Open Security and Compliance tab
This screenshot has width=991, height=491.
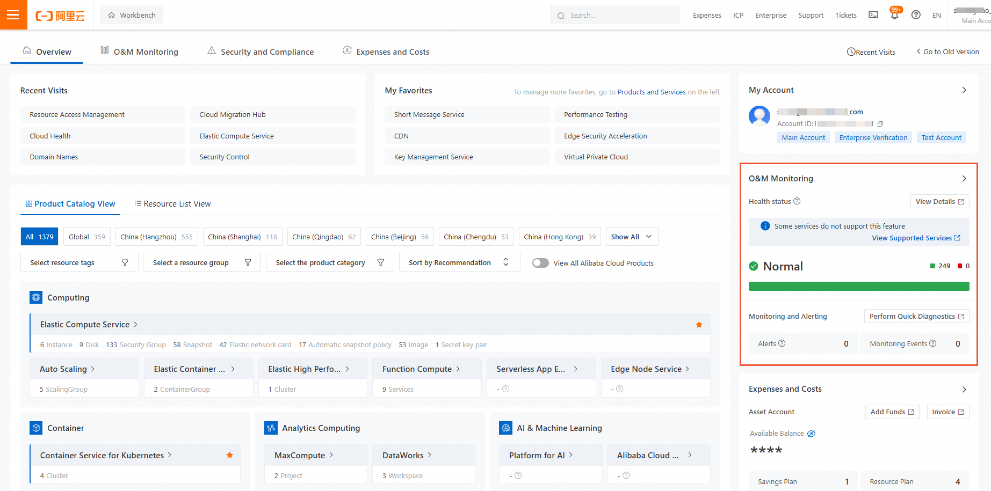point(261,52)
